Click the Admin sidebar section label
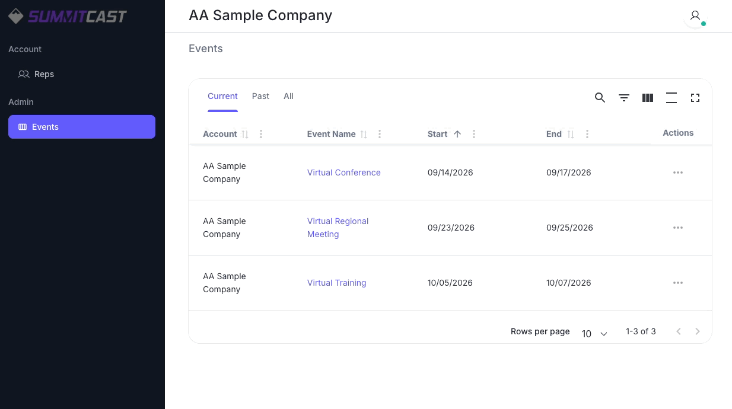 coord(21,102)
